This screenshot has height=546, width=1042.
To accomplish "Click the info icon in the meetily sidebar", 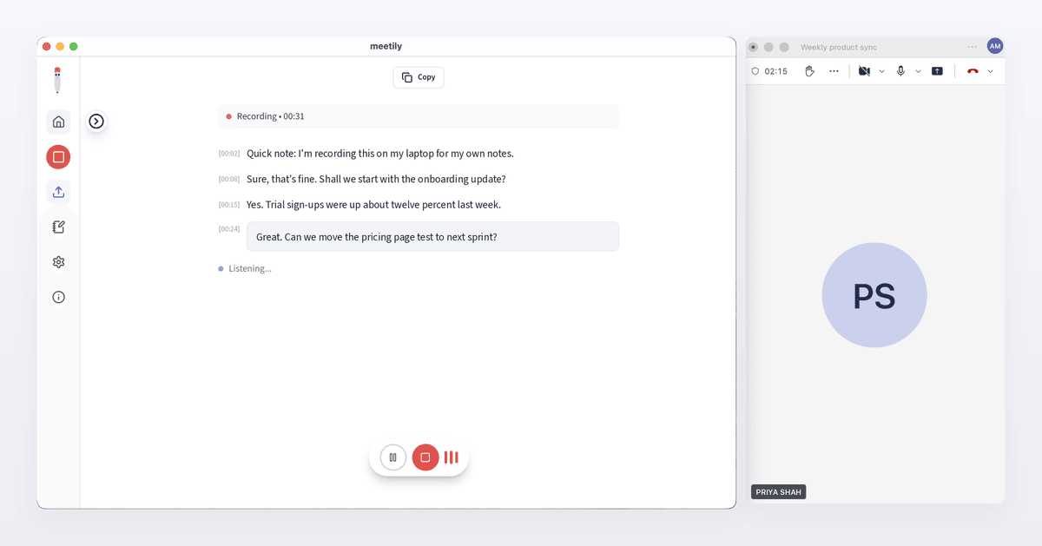I will (58, 297).
